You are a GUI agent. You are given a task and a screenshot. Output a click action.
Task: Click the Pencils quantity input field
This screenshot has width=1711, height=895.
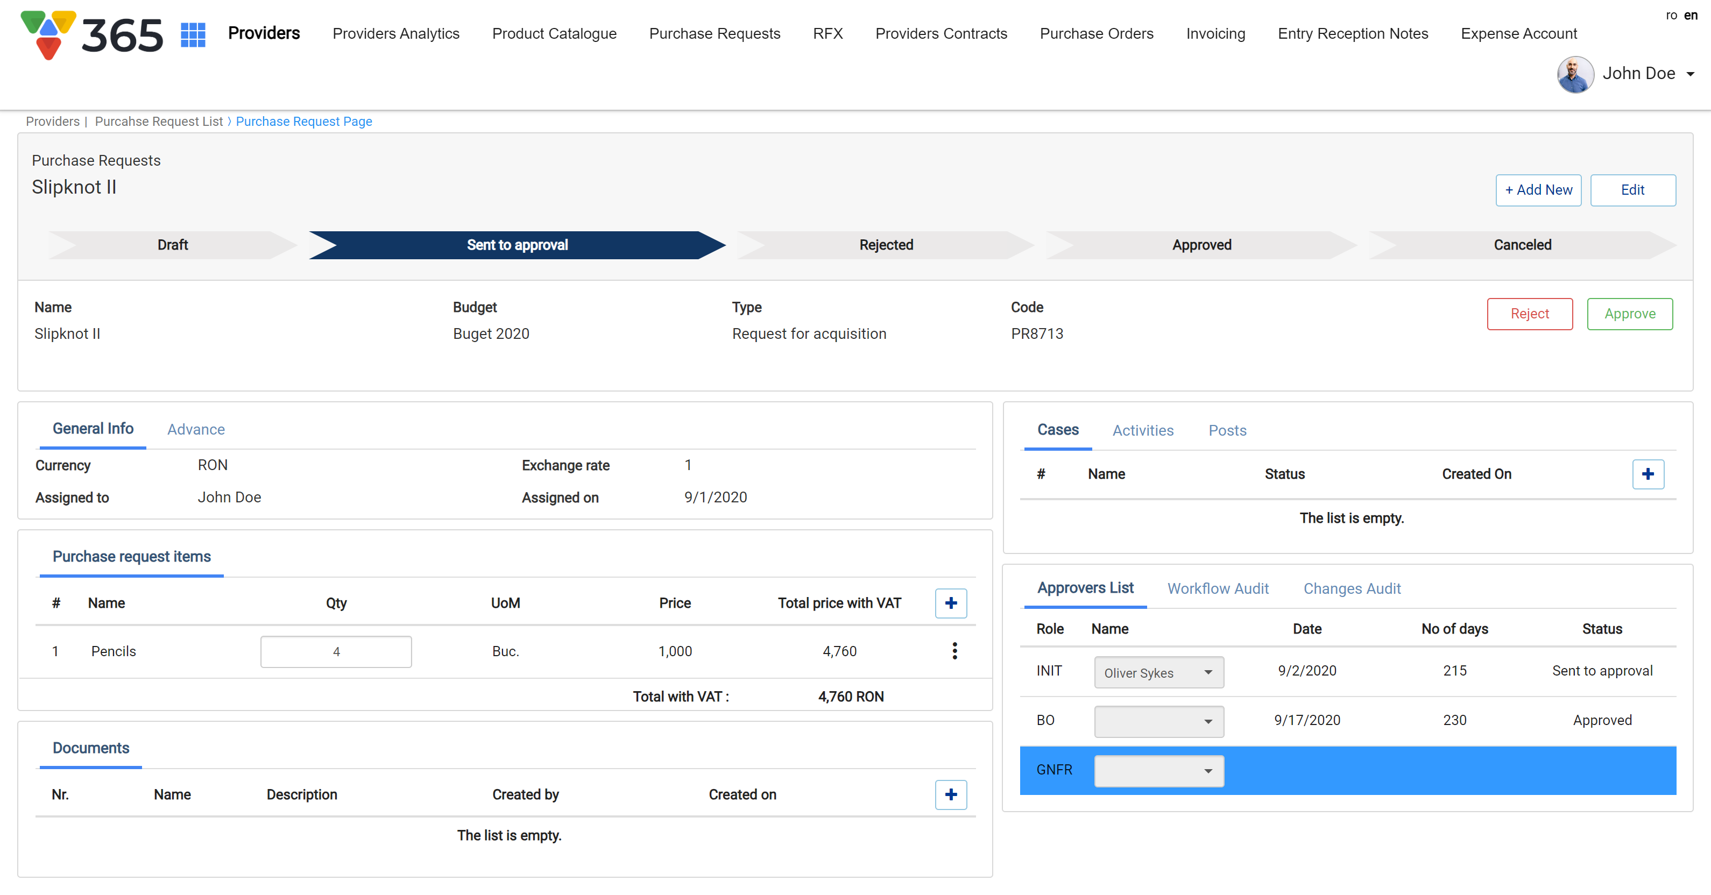pyautogui.click(x=336, y=651)
